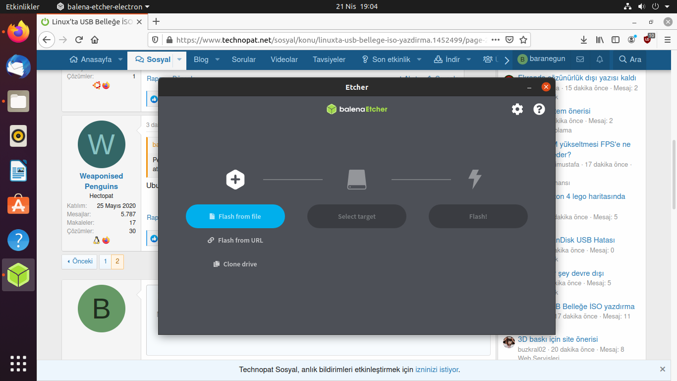Open Videolar in navigation bar
The height and width of the screenshot is (381, 677).
(x=284, y=60)
